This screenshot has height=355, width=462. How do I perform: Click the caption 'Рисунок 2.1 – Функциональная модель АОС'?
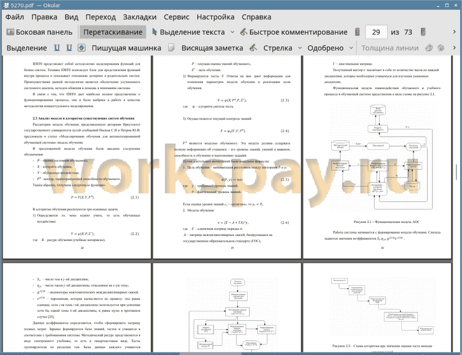[387, 222]
